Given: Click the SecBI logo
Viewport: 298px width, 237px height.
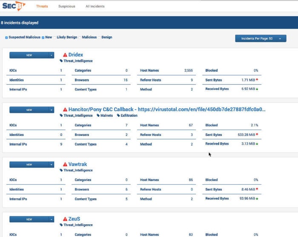Looking at the screenshot, I should [x=14, y=6].
